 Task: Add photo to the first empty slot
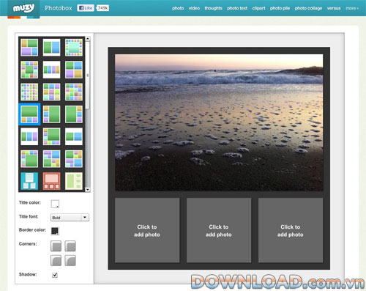(x=147, y=230)
